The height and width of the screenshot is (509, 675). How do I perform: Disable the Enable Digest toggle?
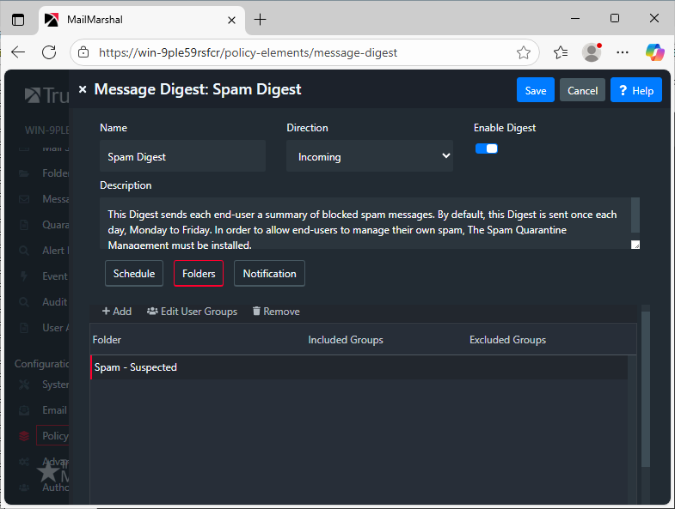point(487,148)
